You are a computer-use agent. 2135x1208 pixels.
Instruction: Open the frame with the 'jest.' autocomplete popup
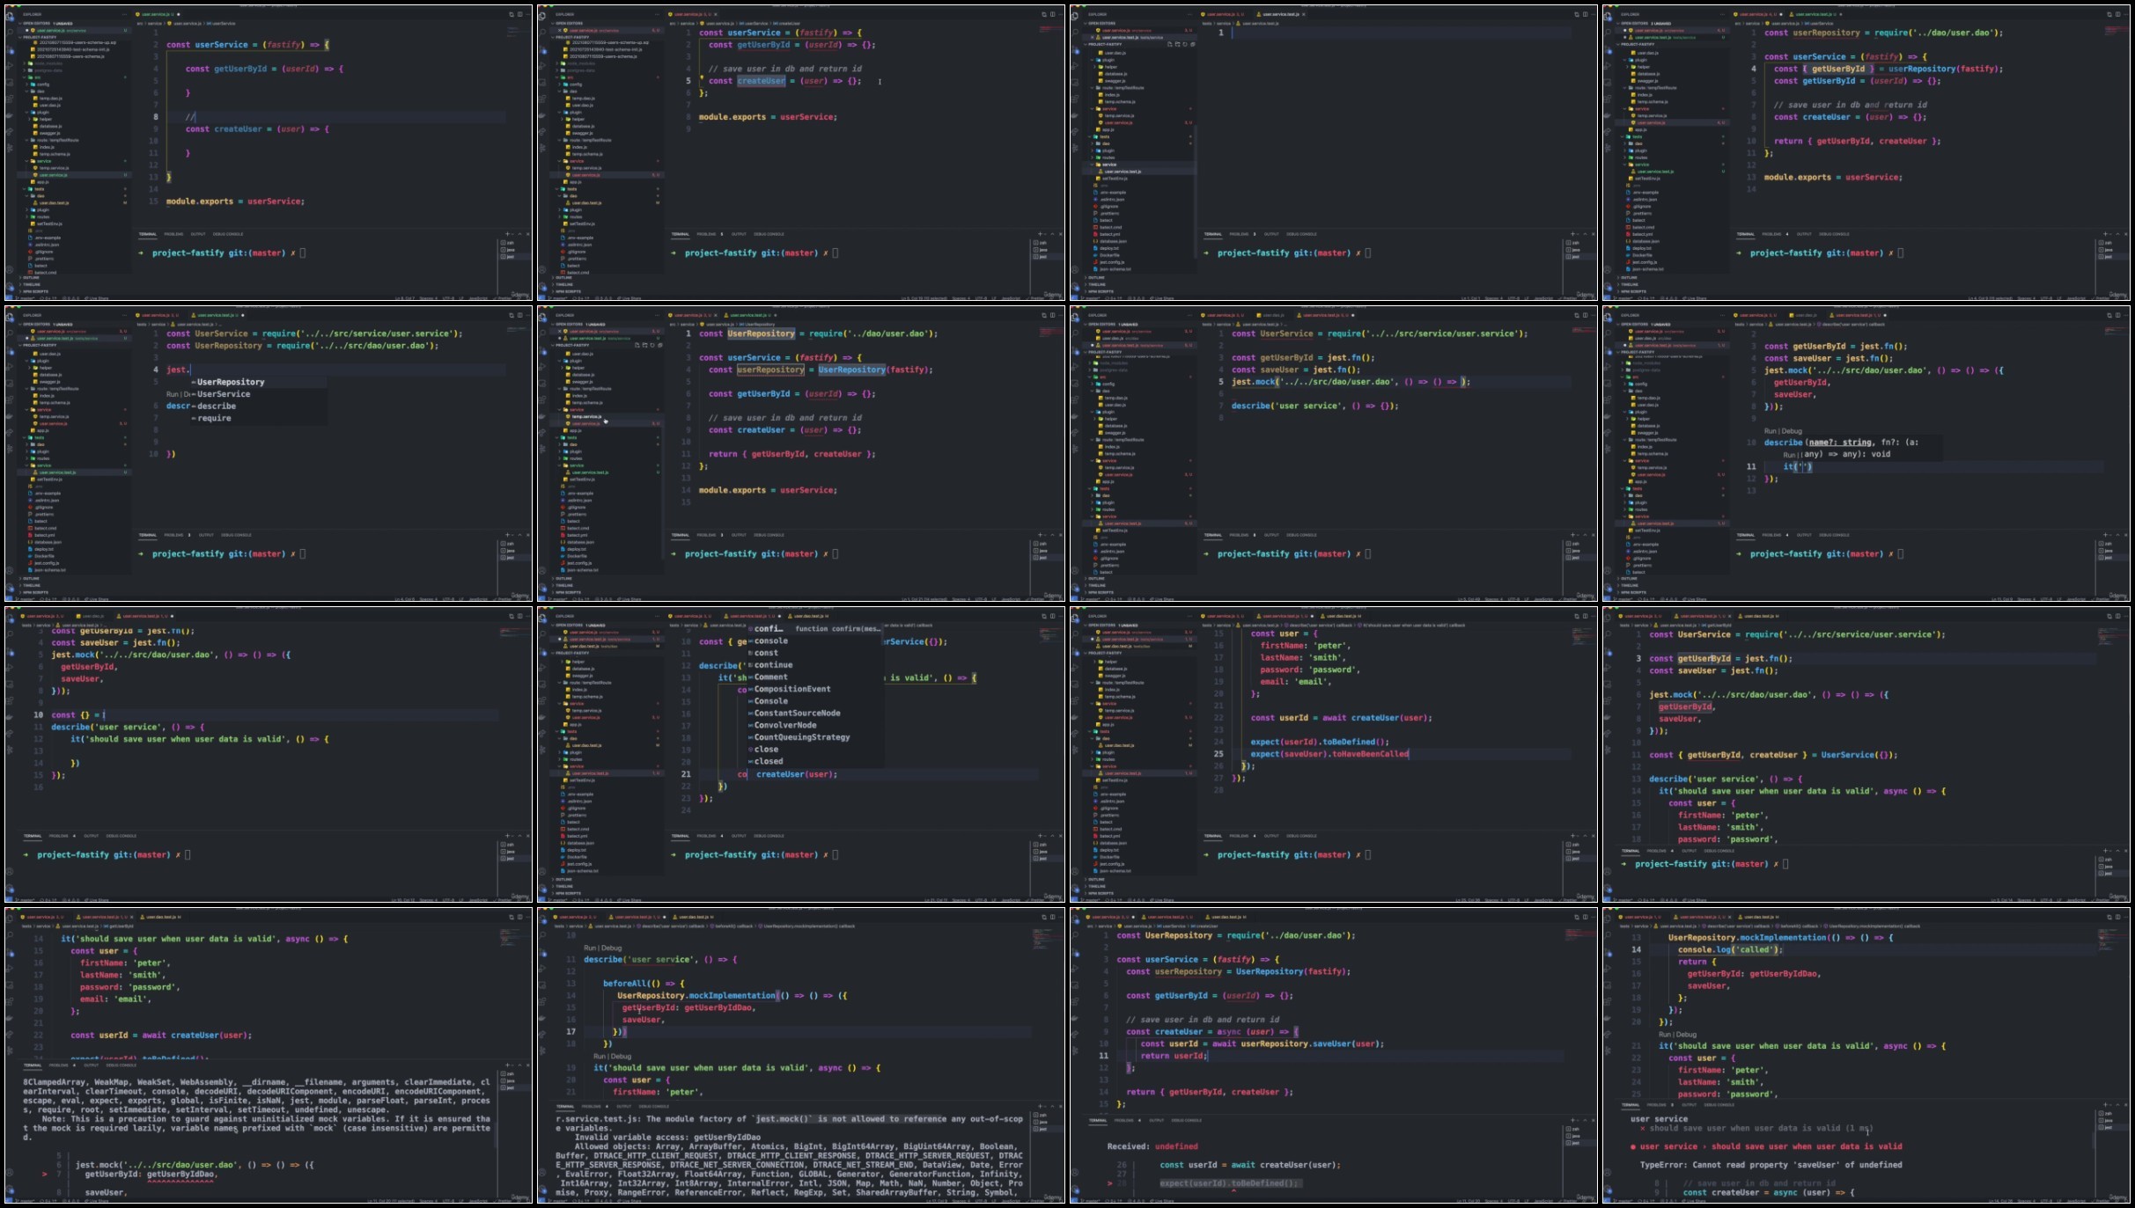pyautogui.click(x=269, y=454)
